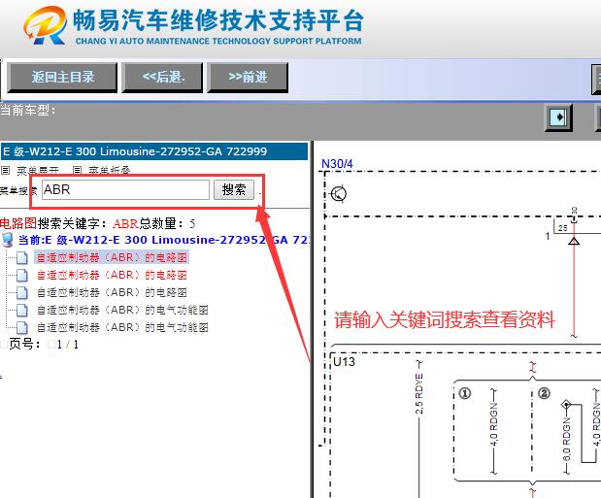Click the 2,5 RDYE wire label

(418, 393)
